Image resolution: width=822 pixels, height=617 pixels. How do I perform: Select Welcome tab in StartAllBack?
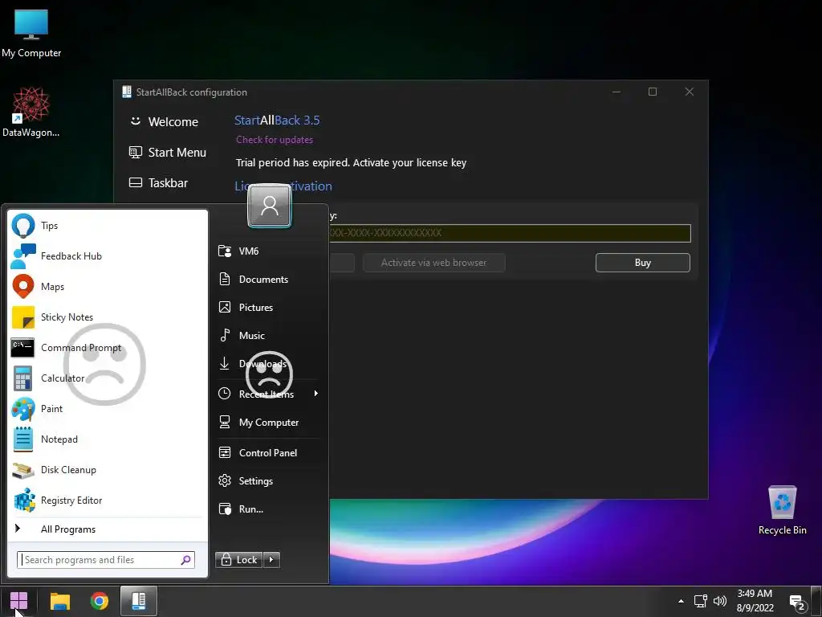(x=164, y=122)
